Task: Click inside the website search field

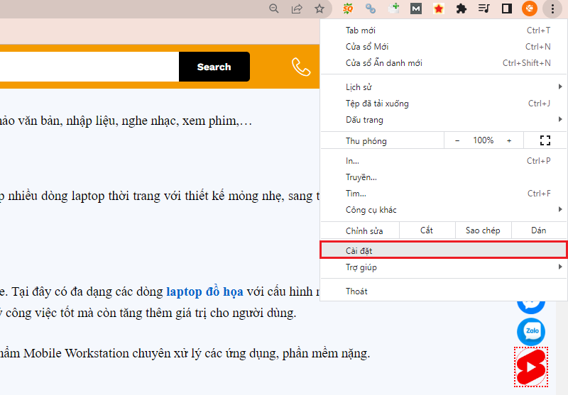Action: 89,67
